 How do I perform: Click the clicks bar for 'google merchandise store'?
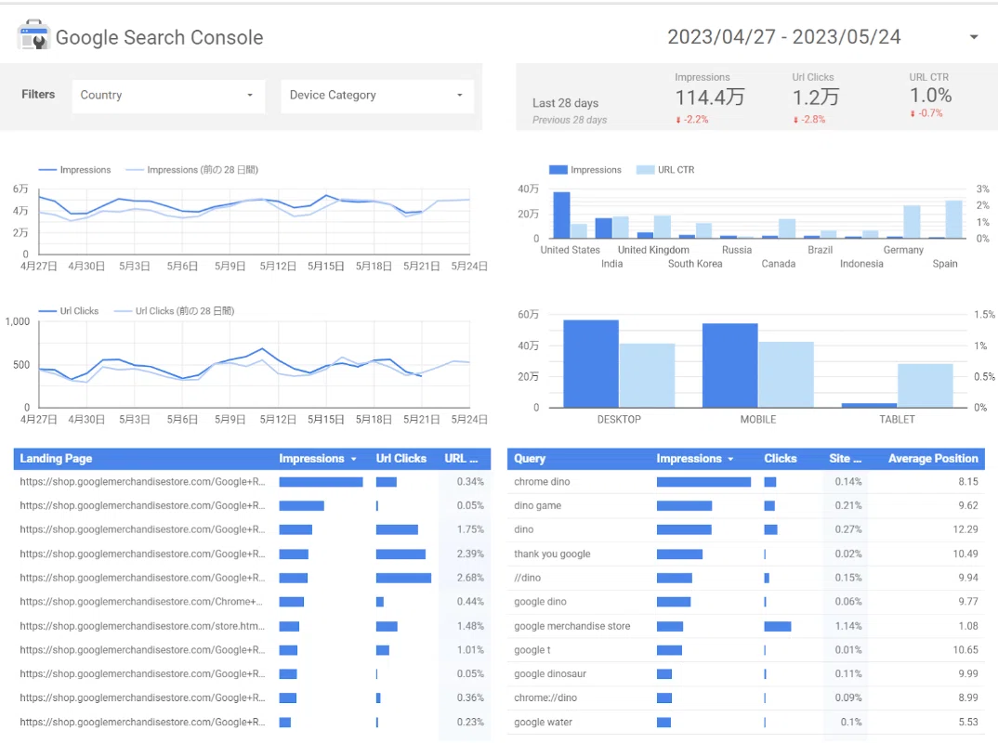[778, 627]
